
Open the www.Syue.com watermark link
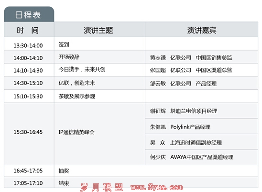click(157, 187)
